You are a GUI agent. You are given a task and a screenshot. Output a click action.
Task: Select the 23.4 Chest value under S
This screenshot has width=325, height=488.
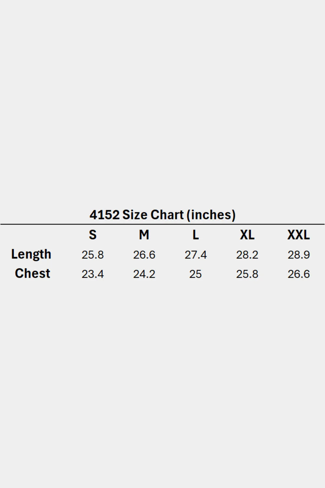point(93,274)
